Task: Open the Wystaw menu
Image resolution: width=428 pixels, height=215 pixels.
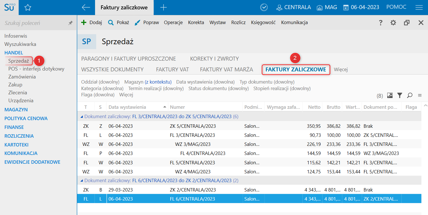Action: click(x=218, y=22)
